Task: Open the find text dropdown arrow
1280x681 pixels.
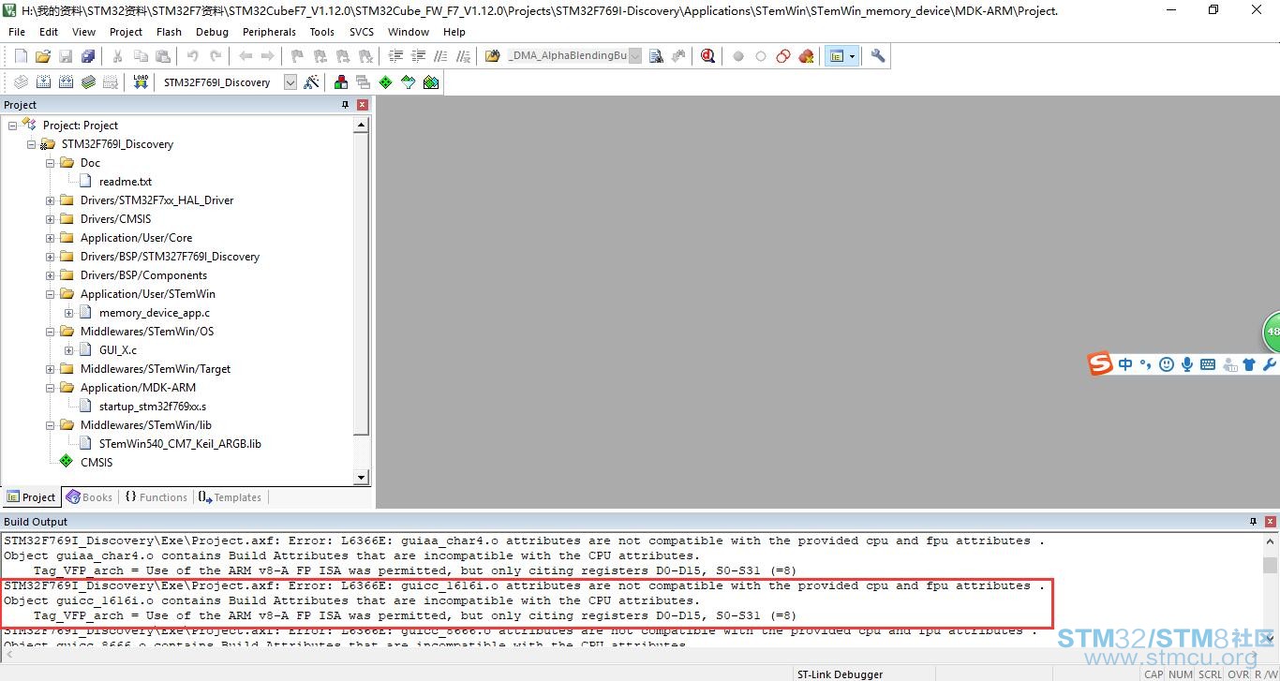Action: coord(635,56)
